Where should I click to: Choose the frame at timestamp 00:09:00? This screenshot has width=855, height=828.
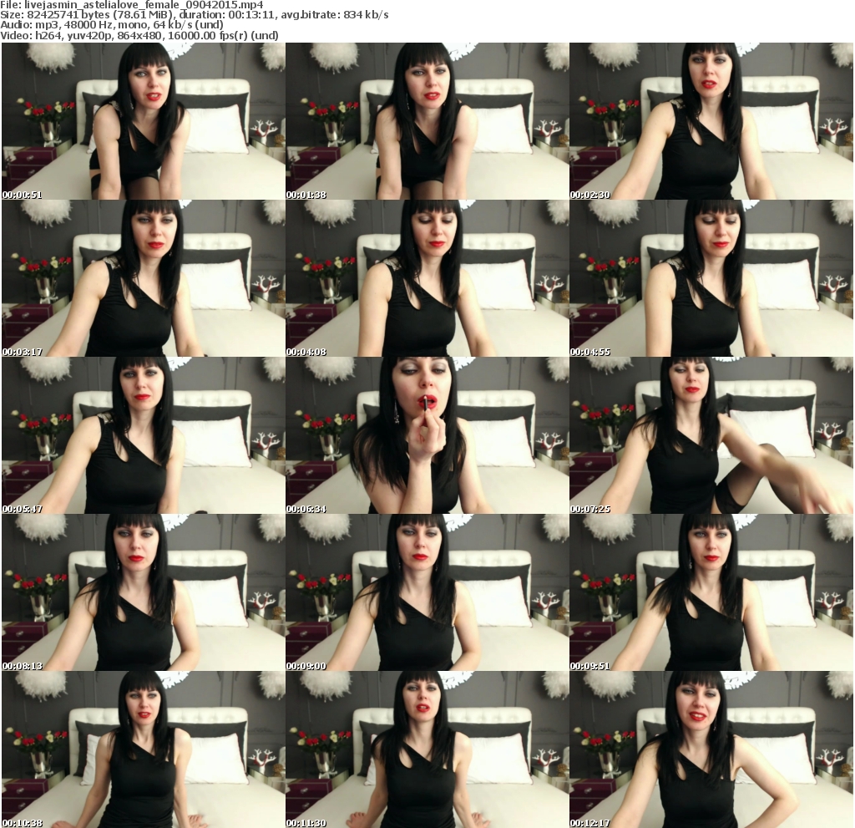click(x=427, y=592)
